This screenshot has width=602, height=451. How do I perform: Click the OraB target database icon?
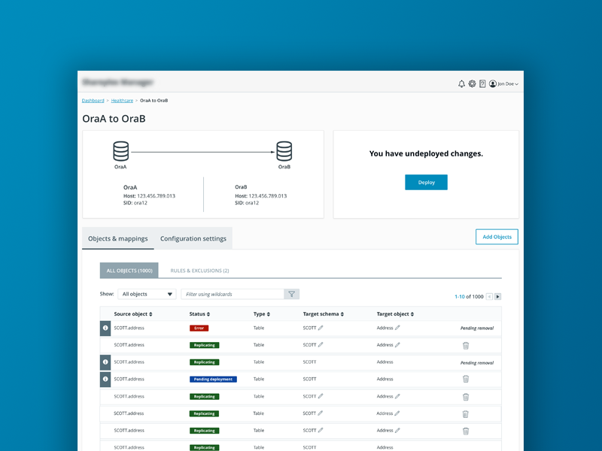click(x=284, y=151)
